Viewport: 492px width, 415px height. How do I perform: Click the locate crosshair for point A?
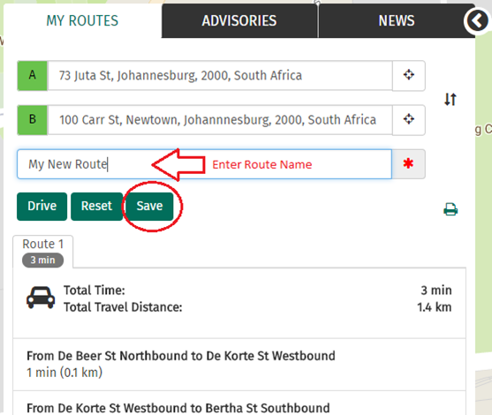(409, 75)
